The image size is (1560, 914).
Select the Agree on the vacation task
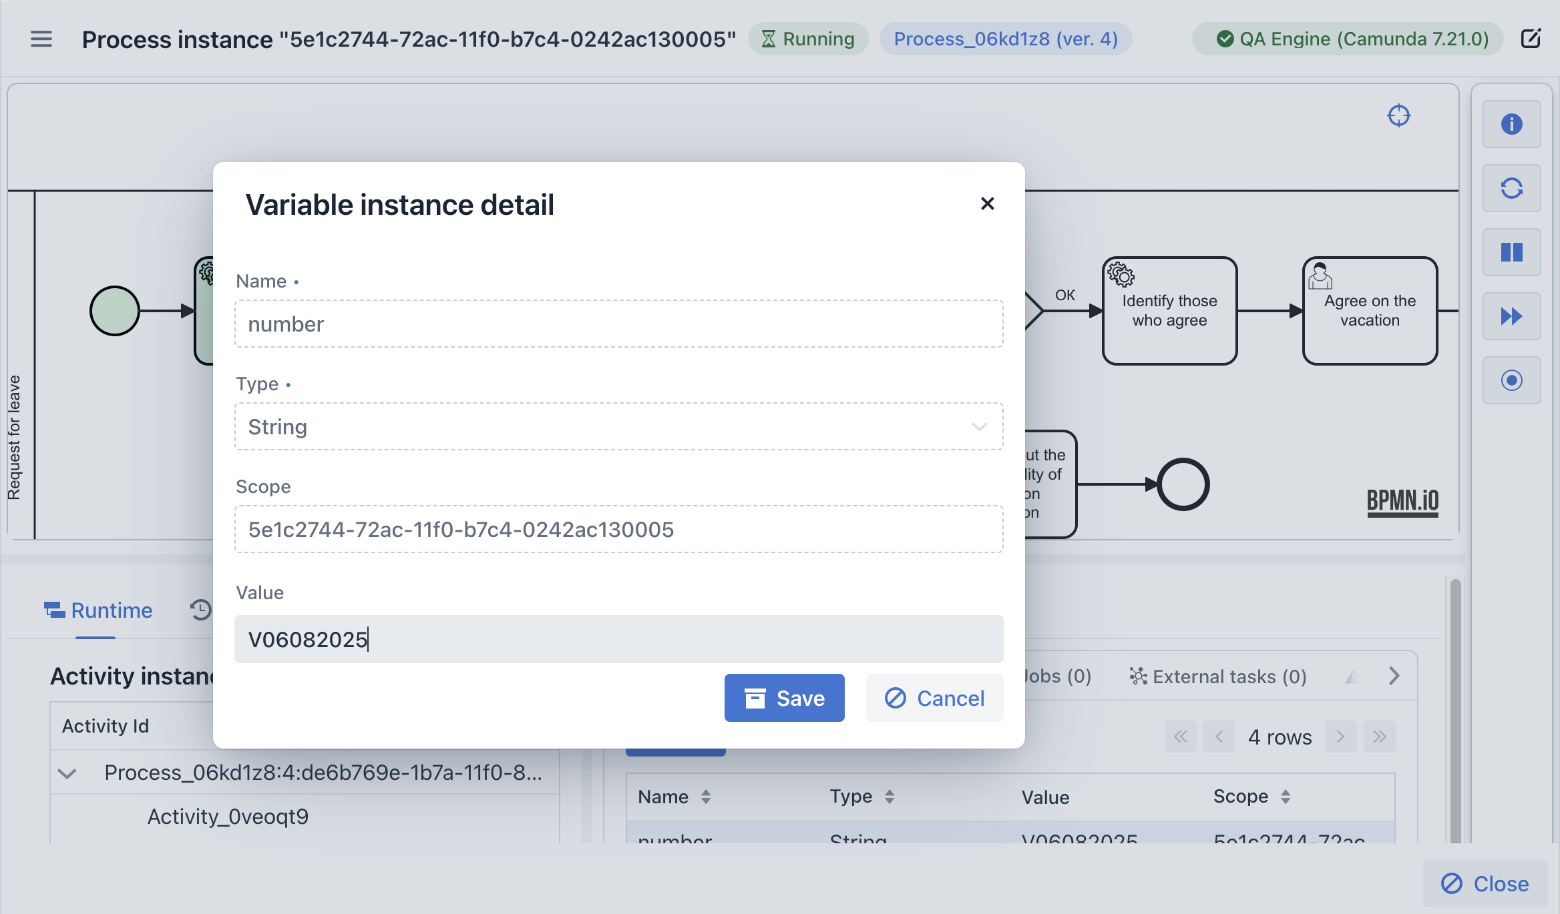point(1370,311)
